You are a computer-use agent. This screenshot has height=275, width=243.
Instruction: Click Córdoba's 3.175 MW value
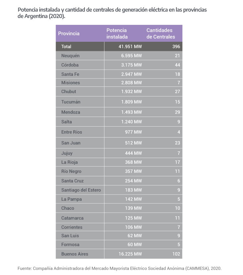[x=132, y=65]
